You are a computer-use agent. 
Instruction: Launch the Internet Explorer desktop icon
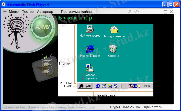90,49
